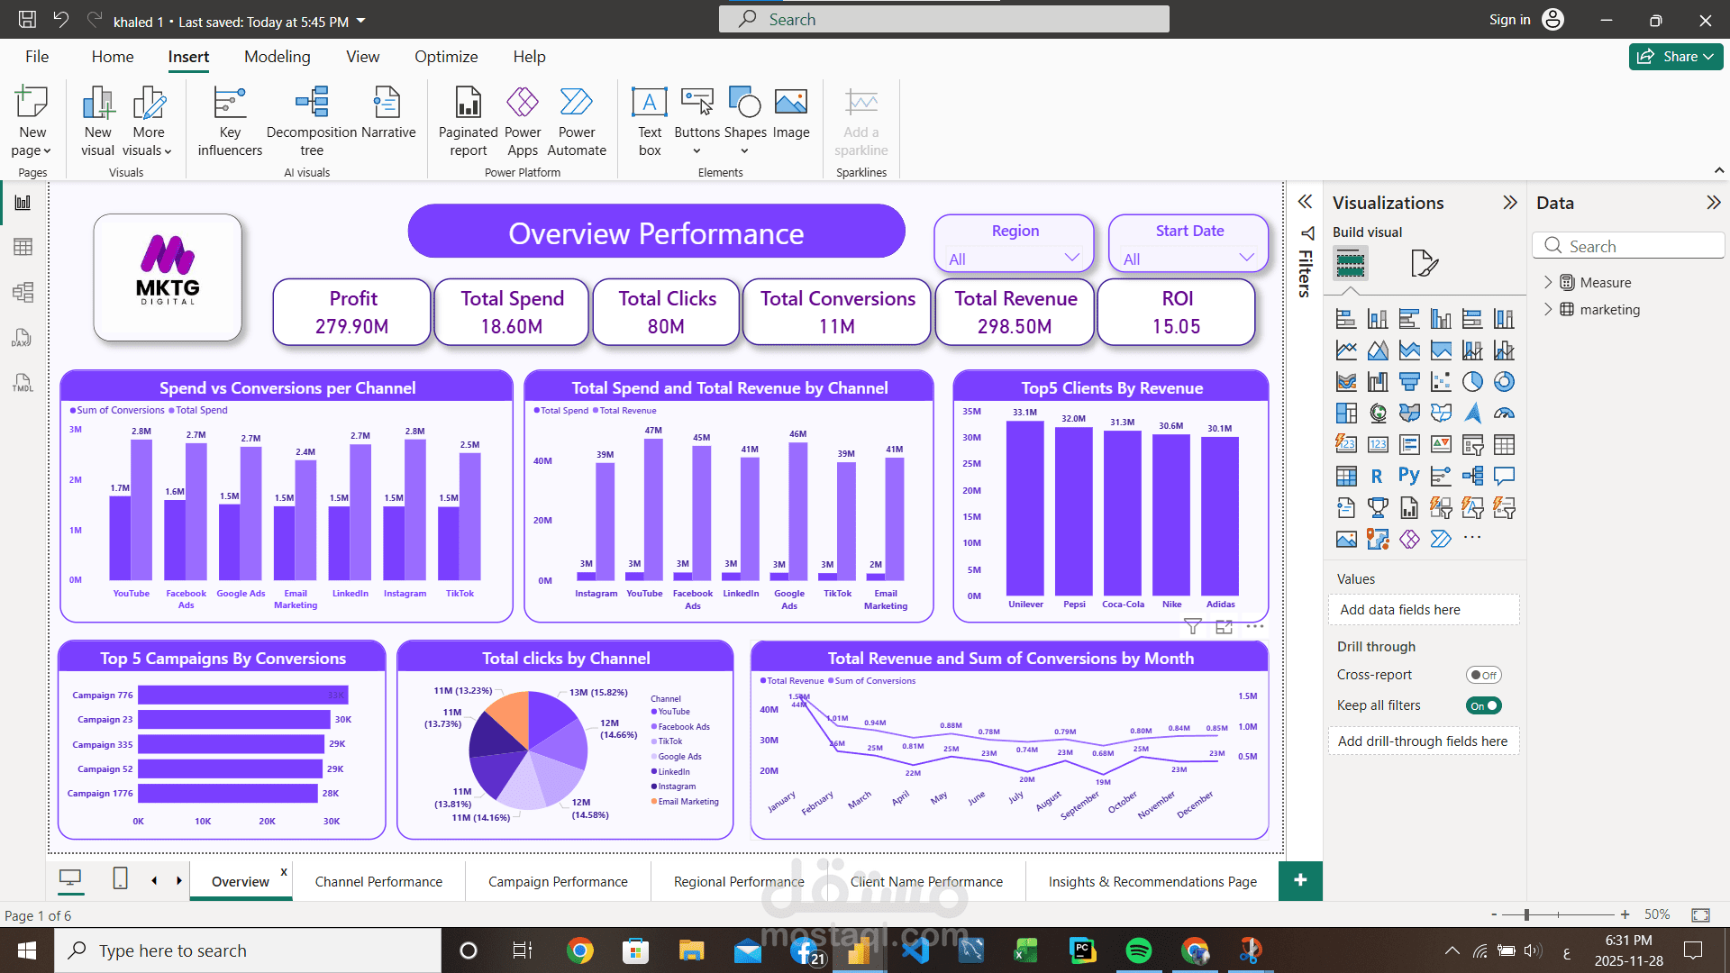Switch to Model view in left sidebar
This screenshot has width=1730, height=973.
pyautogui.click(x=23, y=292)
